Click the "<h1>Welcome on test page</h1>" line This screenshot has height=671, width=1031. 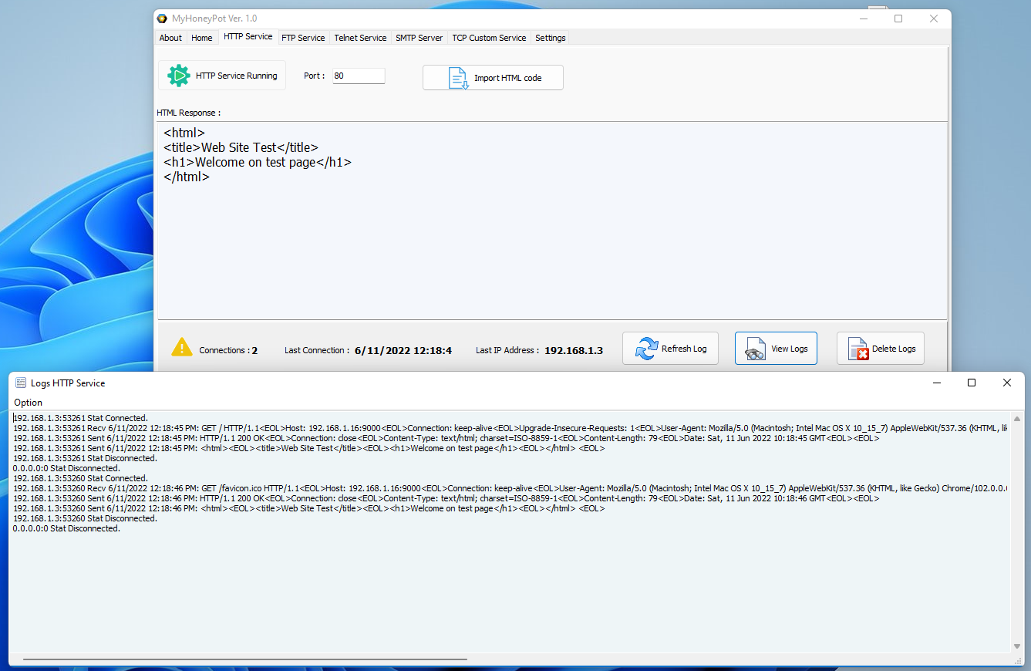click(x=258, y=162)
